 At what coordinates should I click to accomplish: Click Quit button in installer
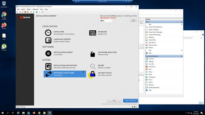(x=114, y=101)
